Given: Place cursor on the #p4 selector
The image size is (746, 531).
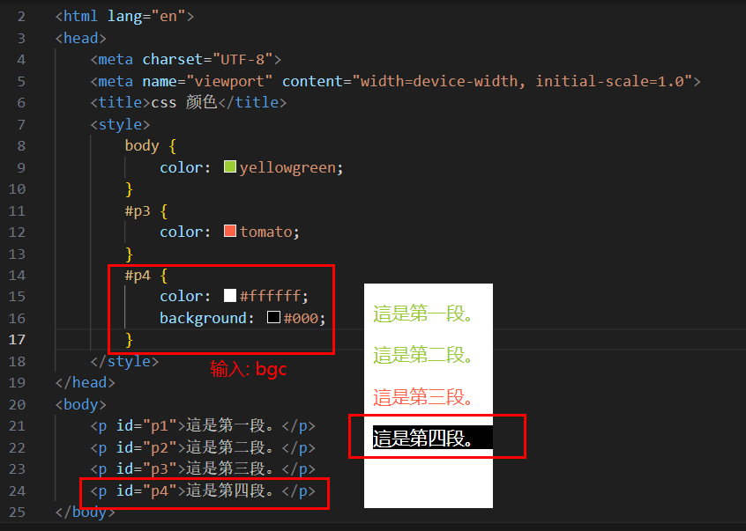Looking at the screenshot, I should pos(138,275).
